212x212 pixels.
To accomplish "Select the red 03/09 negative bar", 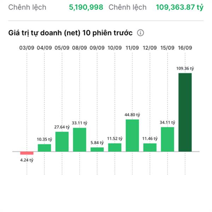I will tap(27, 153).
